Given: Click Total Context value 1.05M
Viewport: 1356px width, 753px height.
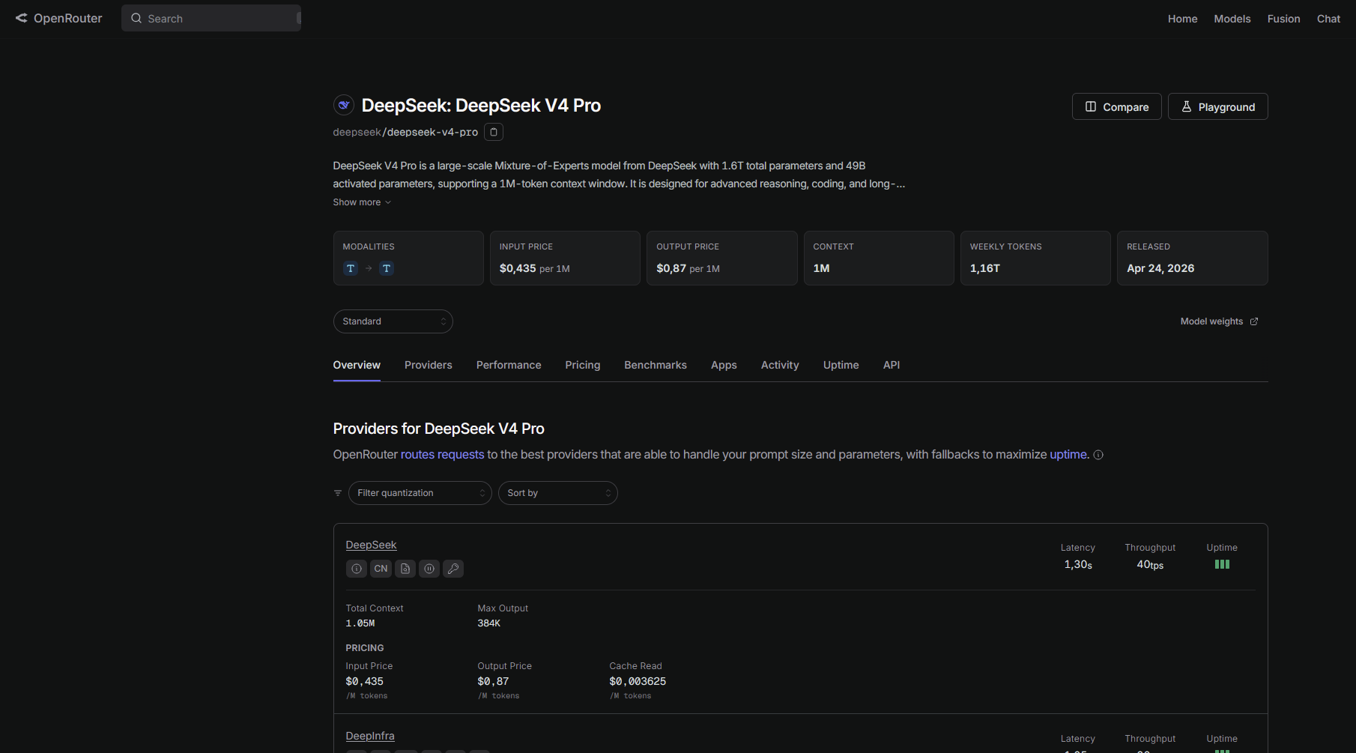Looking at the screenshot, I should 360,623.
